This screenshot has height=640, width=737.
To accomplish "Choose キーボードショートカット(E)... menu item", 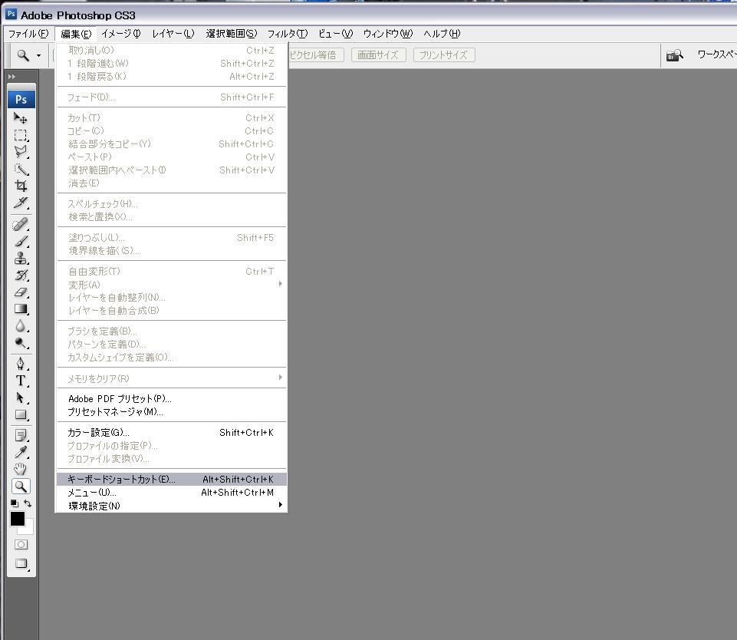I will point(171,479).
